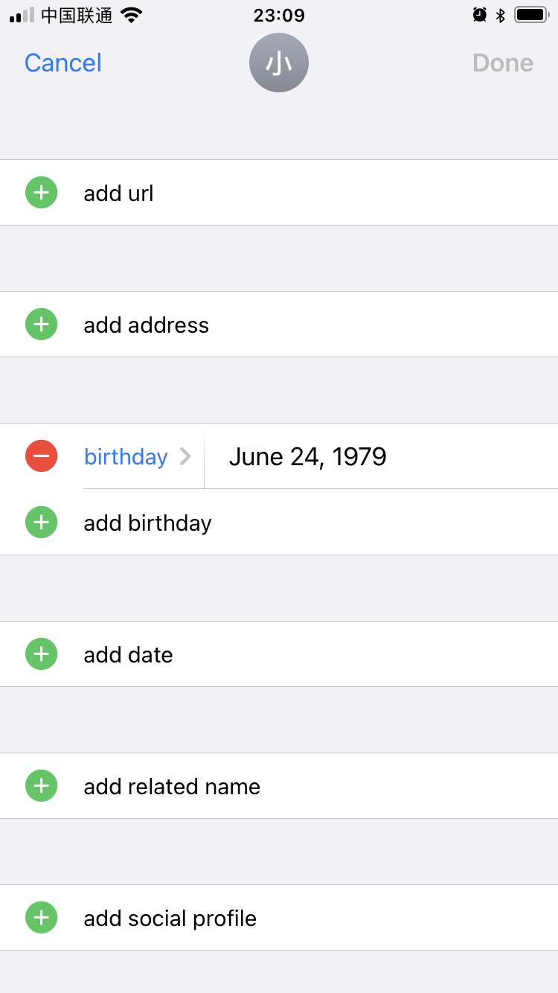Tap the green plus beside add related name
This screenshot has height=993, width=558.
pyautogui.click(x=42, y=786)
